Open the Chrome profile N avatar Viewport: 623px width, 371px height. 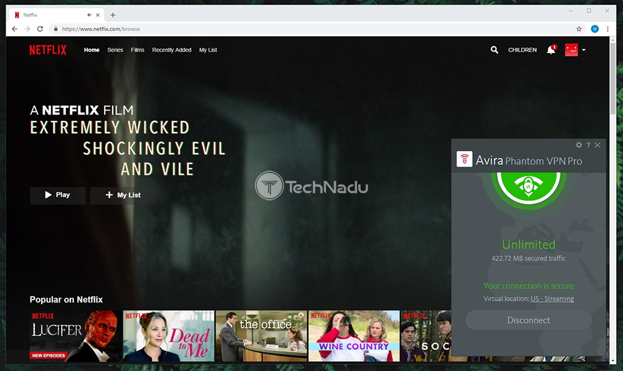(595, 29)
